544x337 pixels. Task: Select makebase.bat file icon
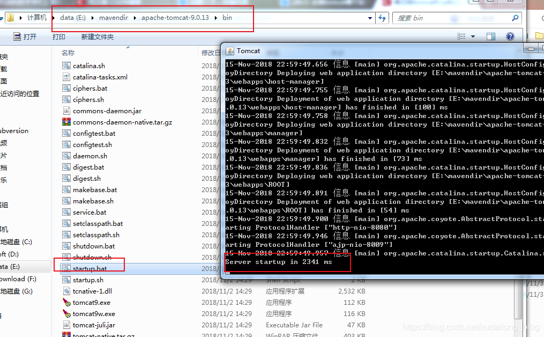[66, 189]
